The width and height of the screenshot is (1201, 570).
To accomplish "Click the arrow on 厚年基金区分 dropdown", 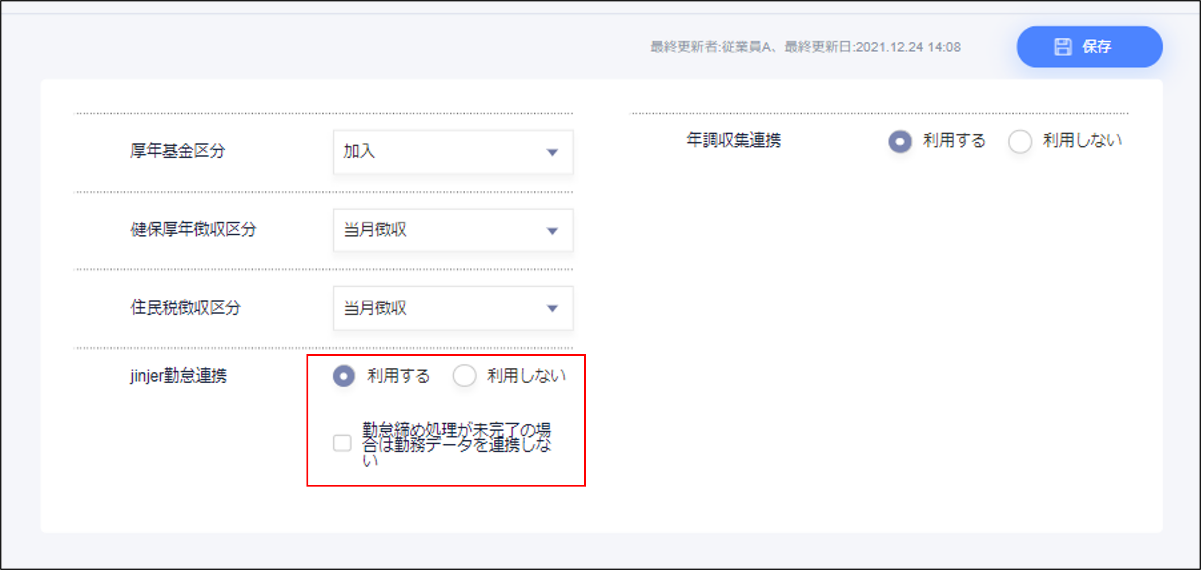I will pos(552,152).
